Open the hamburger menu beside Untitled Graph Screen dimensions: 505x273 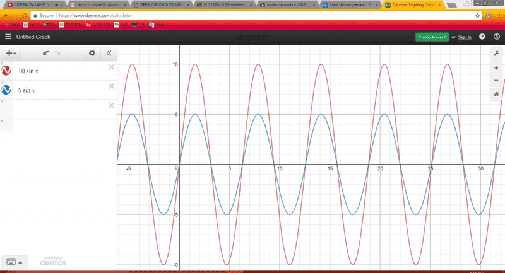pyautogui.click(x=7, y=38)
